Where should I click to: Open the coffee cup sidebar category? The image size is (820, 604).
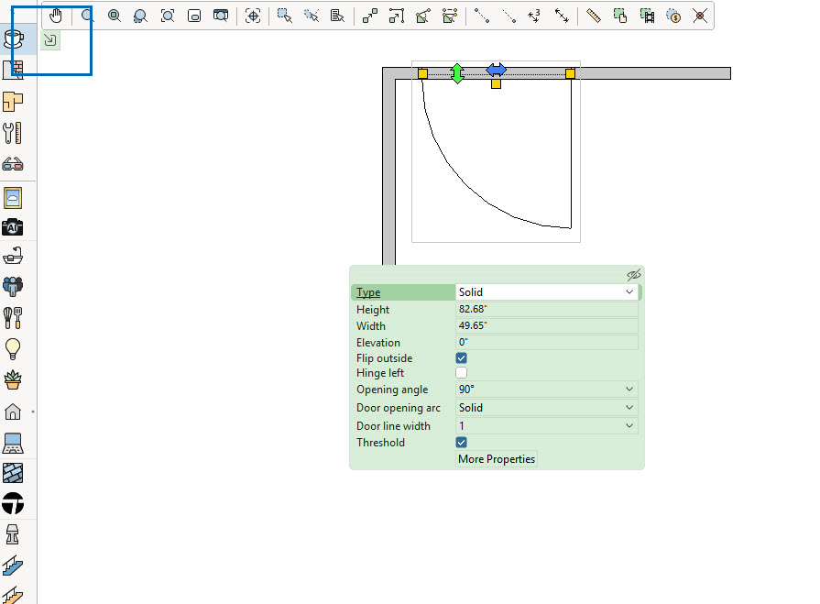(13, 38)
